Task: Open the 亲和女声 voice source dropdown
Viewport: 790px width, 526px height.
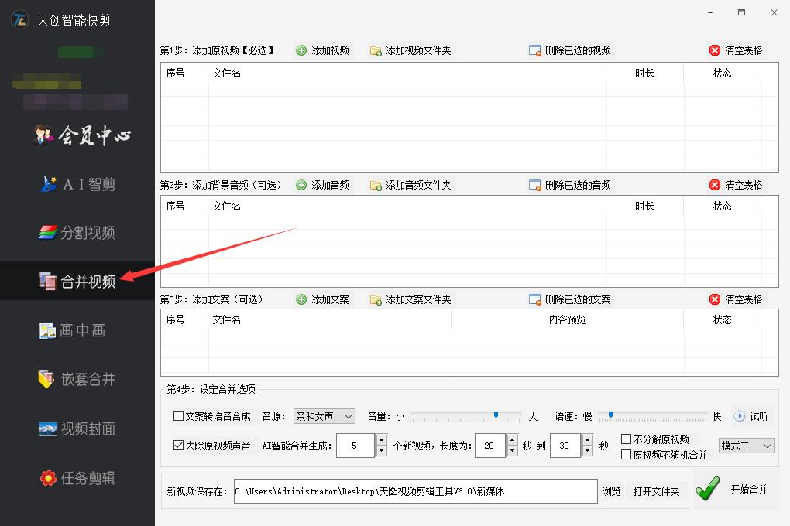Action: coord(324,416)
